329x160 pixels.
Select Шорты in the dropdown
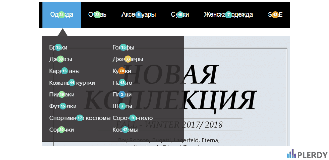click(x=122, y=106)
